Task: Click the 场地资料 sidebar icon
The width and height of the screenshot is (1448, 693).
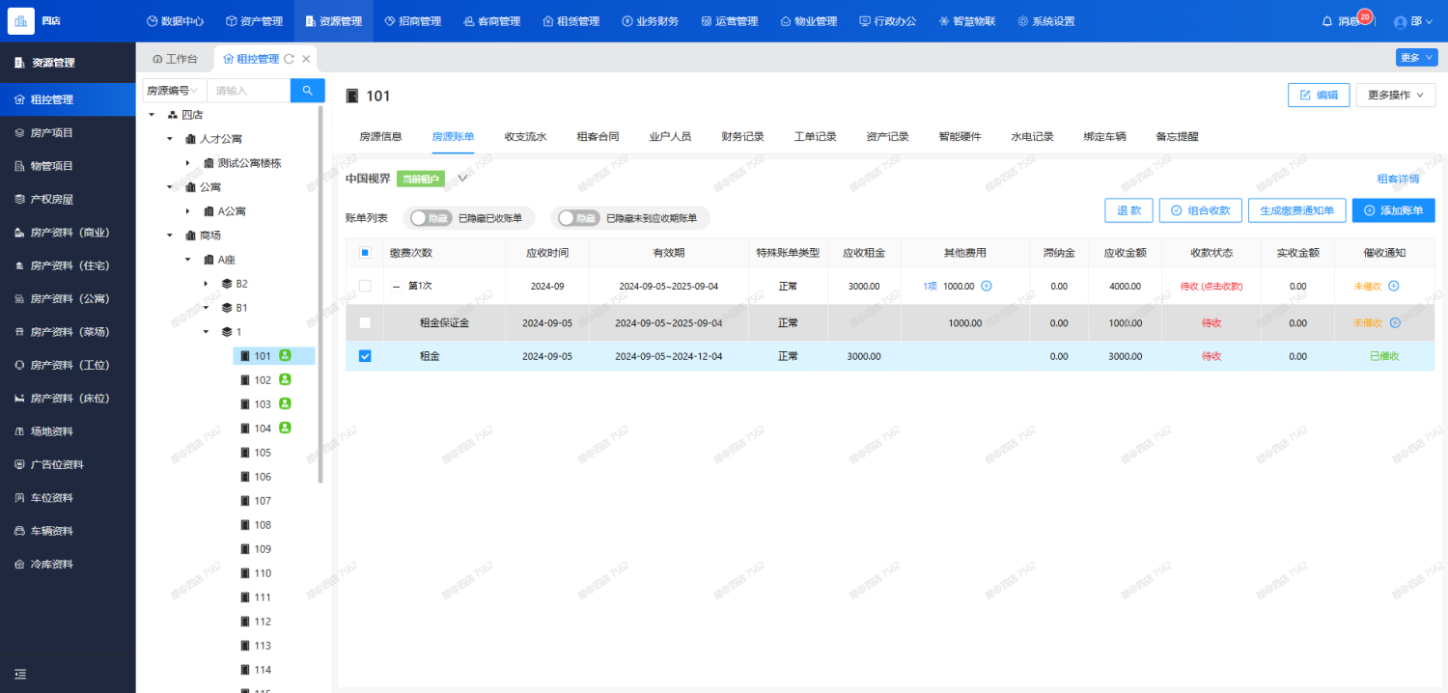Action: coord(19,431)
